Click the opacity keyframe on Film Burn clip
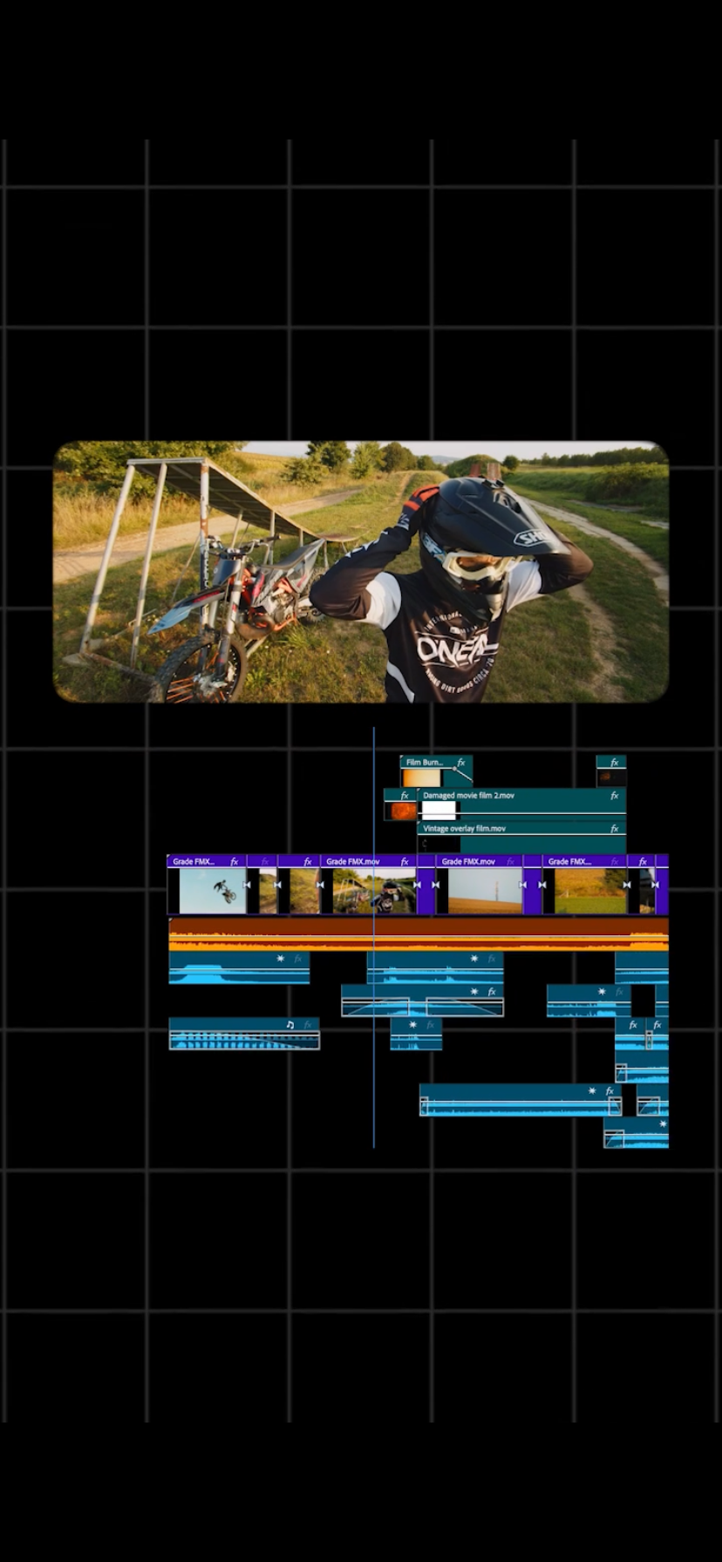This screenshot has width=722, height=1562. pos(453,770)
